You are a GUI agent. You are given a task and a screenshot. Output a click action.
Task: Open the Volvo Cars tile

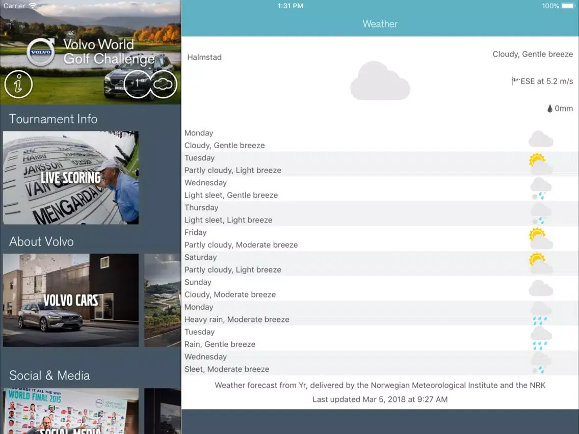[x=71, y=300]
